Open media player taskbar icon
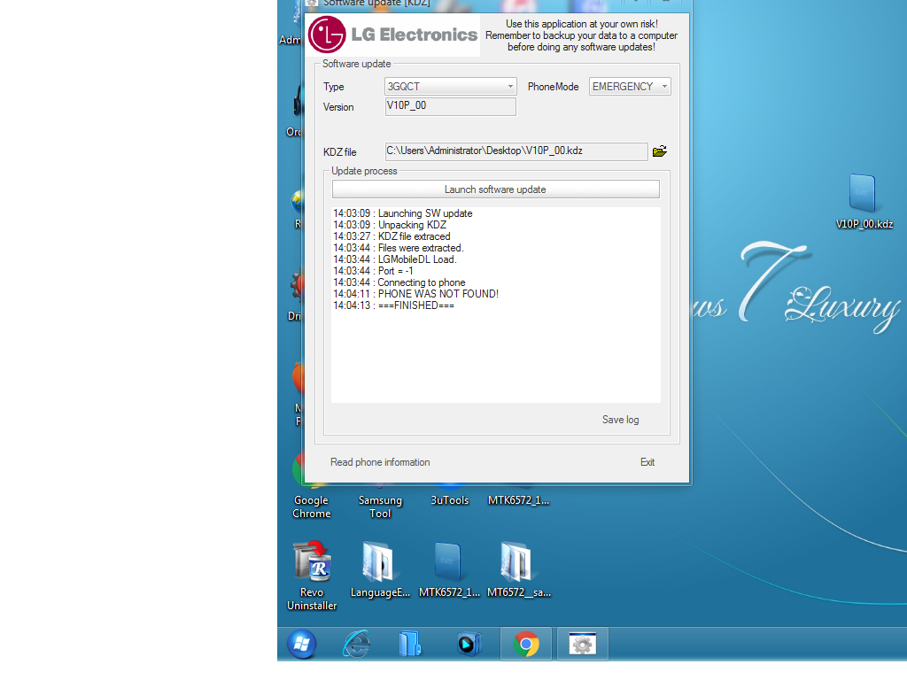907x680 pixels. (469, 644)
